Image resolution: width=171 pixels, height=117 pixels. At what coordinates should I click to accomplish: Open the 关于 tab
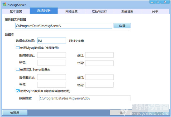tap(155, 11)
